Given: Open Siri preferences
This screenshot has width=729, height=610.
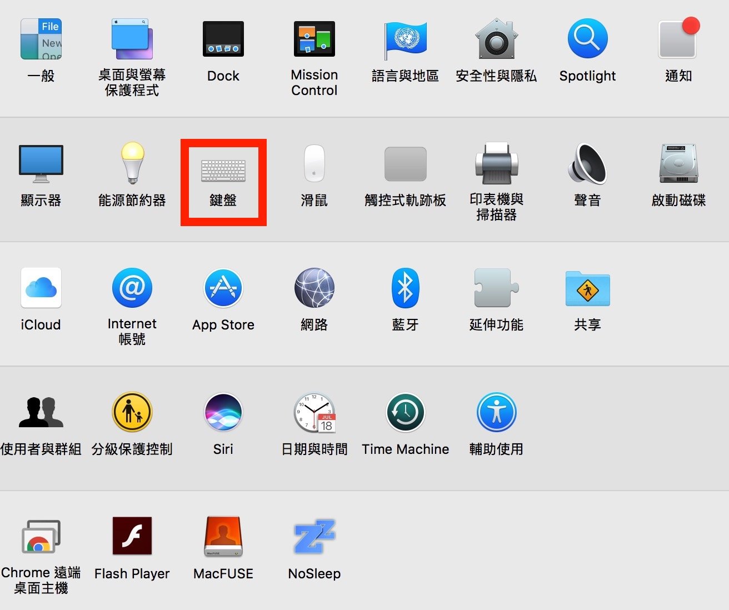Looking at the screenshot, I should pyautogui.click(x=223, y=412).
